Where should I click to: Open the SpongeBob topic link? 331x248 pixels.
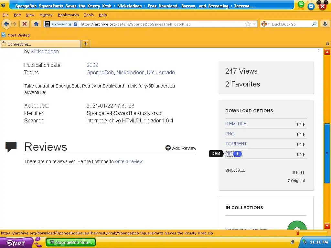100,72
